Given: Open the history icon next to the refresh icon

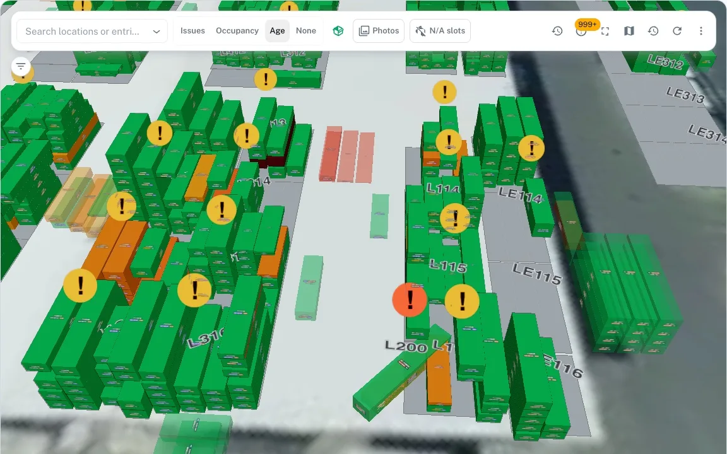Looking at the screenshot, I should [x=653, y=31].
